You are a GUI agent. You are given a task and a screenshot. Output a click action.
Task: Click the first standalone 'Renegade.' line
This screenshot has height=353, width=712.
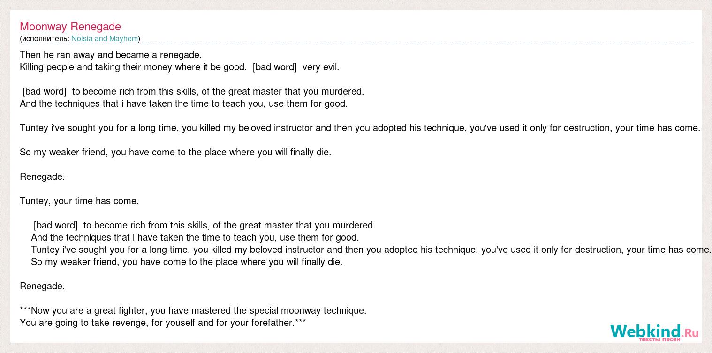42,176
